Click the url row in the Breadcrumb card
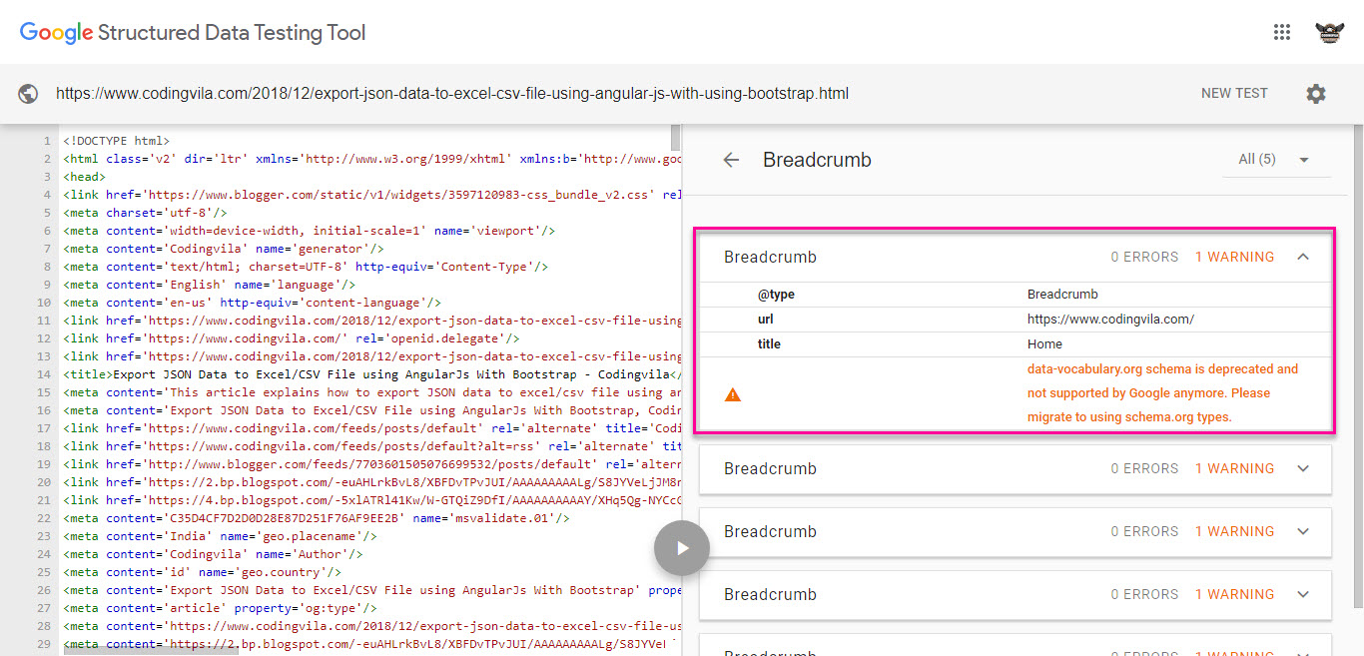The image size is (1364, 656). point(1016,320)
